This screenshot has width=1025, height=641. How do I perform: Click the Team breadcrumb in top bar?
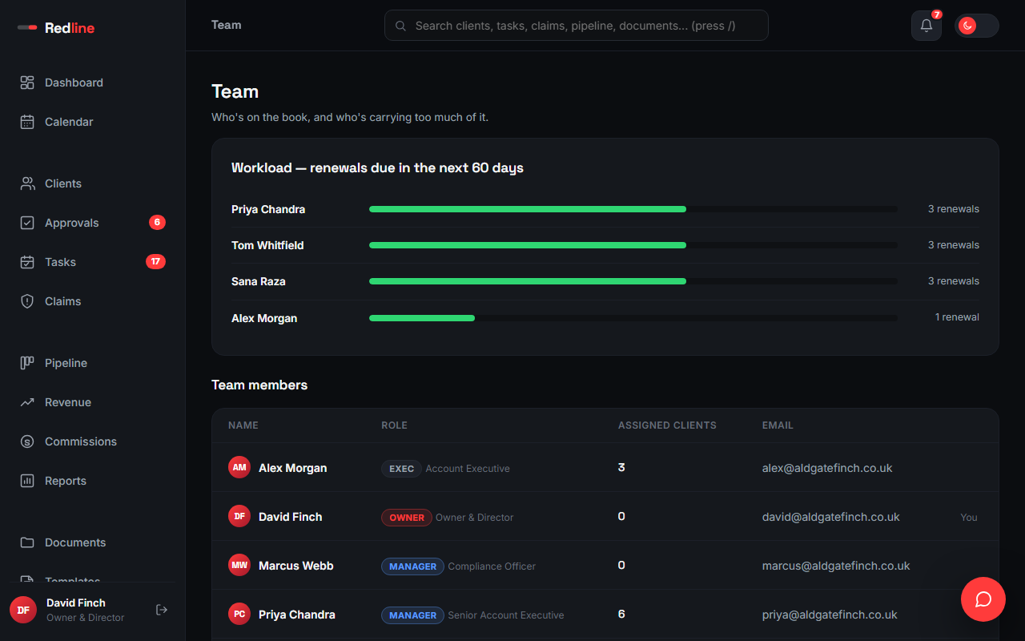(227, 25)
